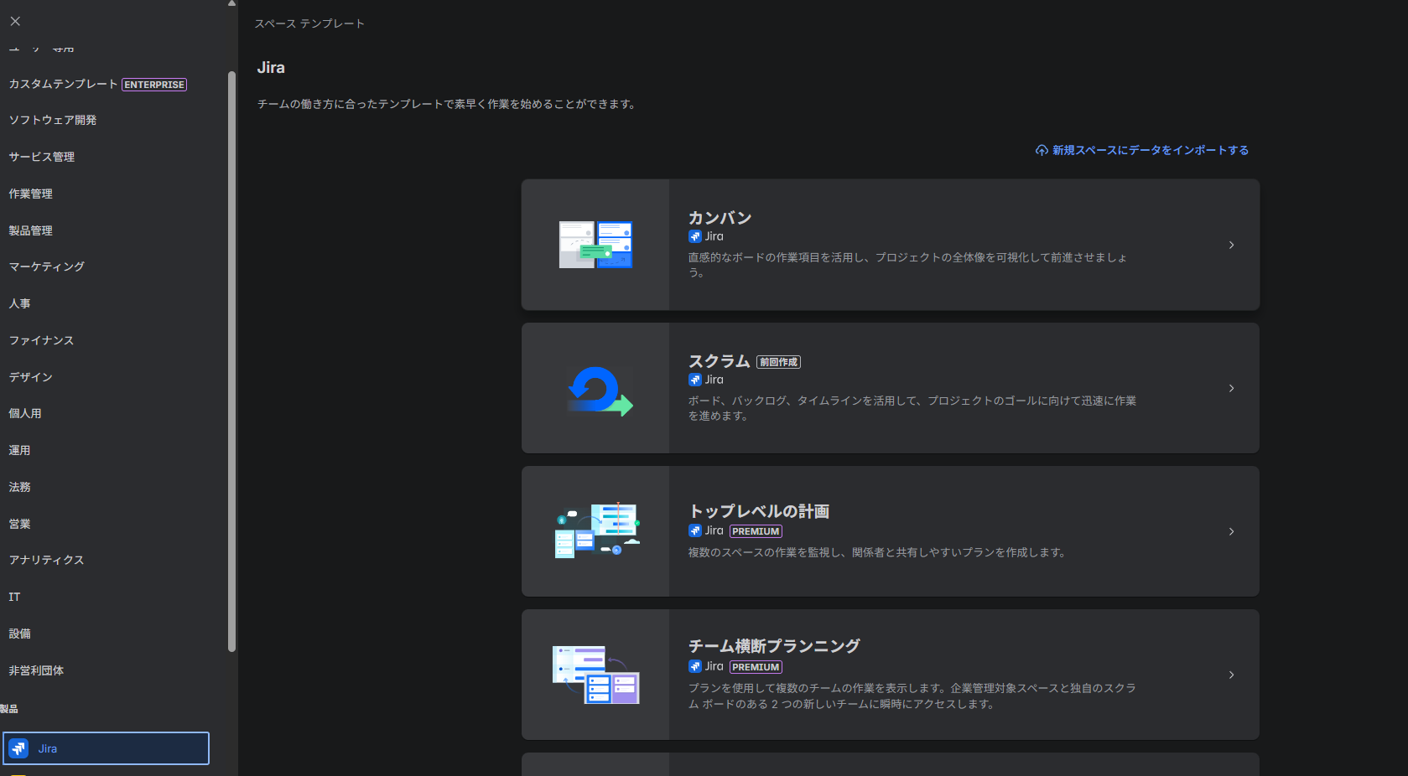
Task: Expand the トップレベルの計画 card chevron
Action: (1231, 531)
